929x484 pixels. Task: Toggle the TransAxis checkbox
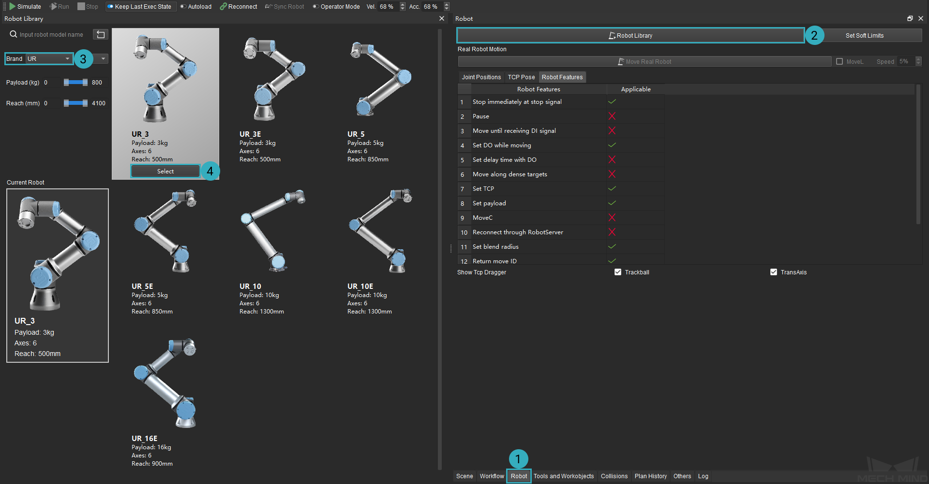(x=774, y=272)
